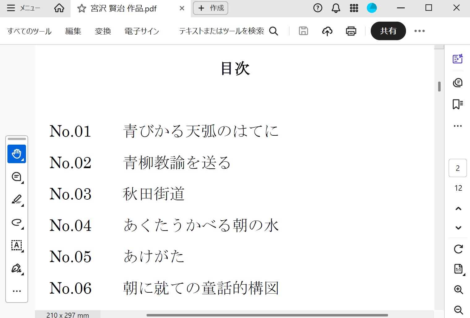Activate the add text box tool
470x318 pixels.
pyautogui.click(x=16, y=245)
